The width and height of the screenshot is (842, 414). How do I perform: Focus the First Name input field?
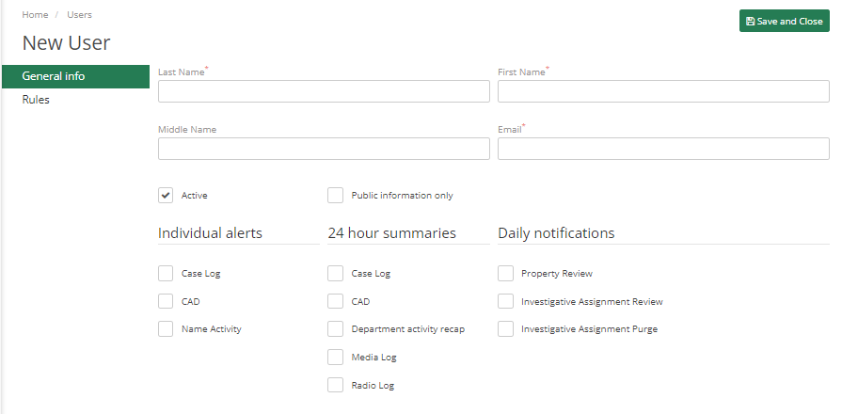(663, 91)
